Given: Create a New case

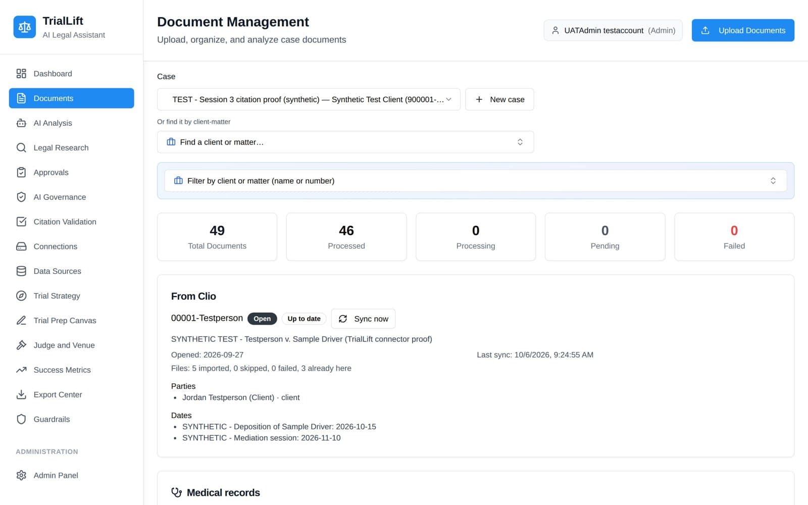Looking at the screenshot, I should pos(499,99).
